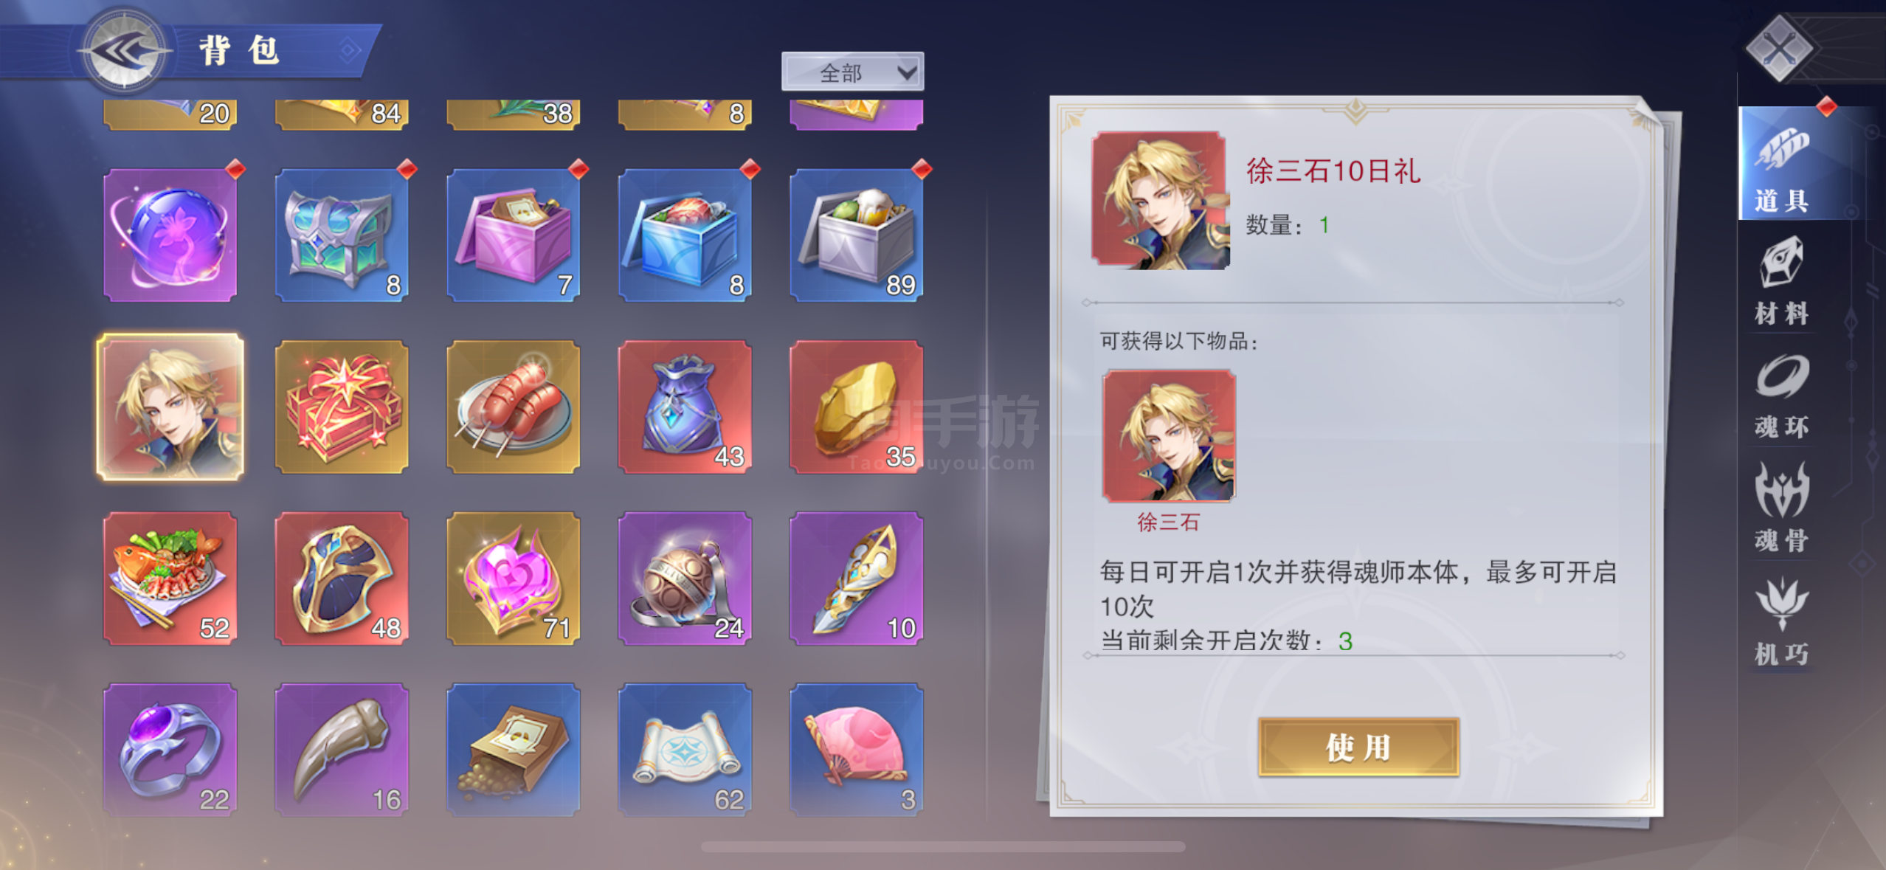Click the 使用 button

[x=1358, y=747]
